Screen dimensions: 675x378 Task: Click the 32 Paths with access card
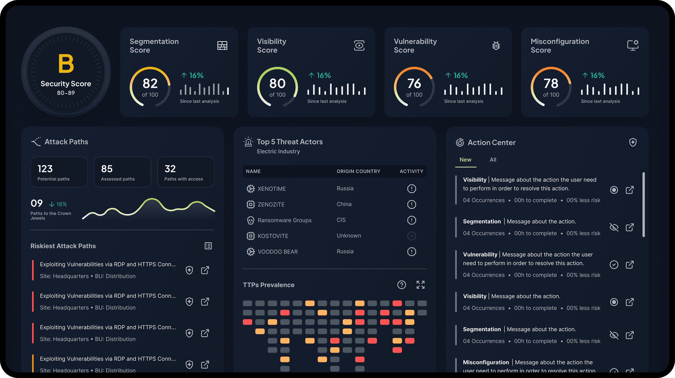point(186,172)
